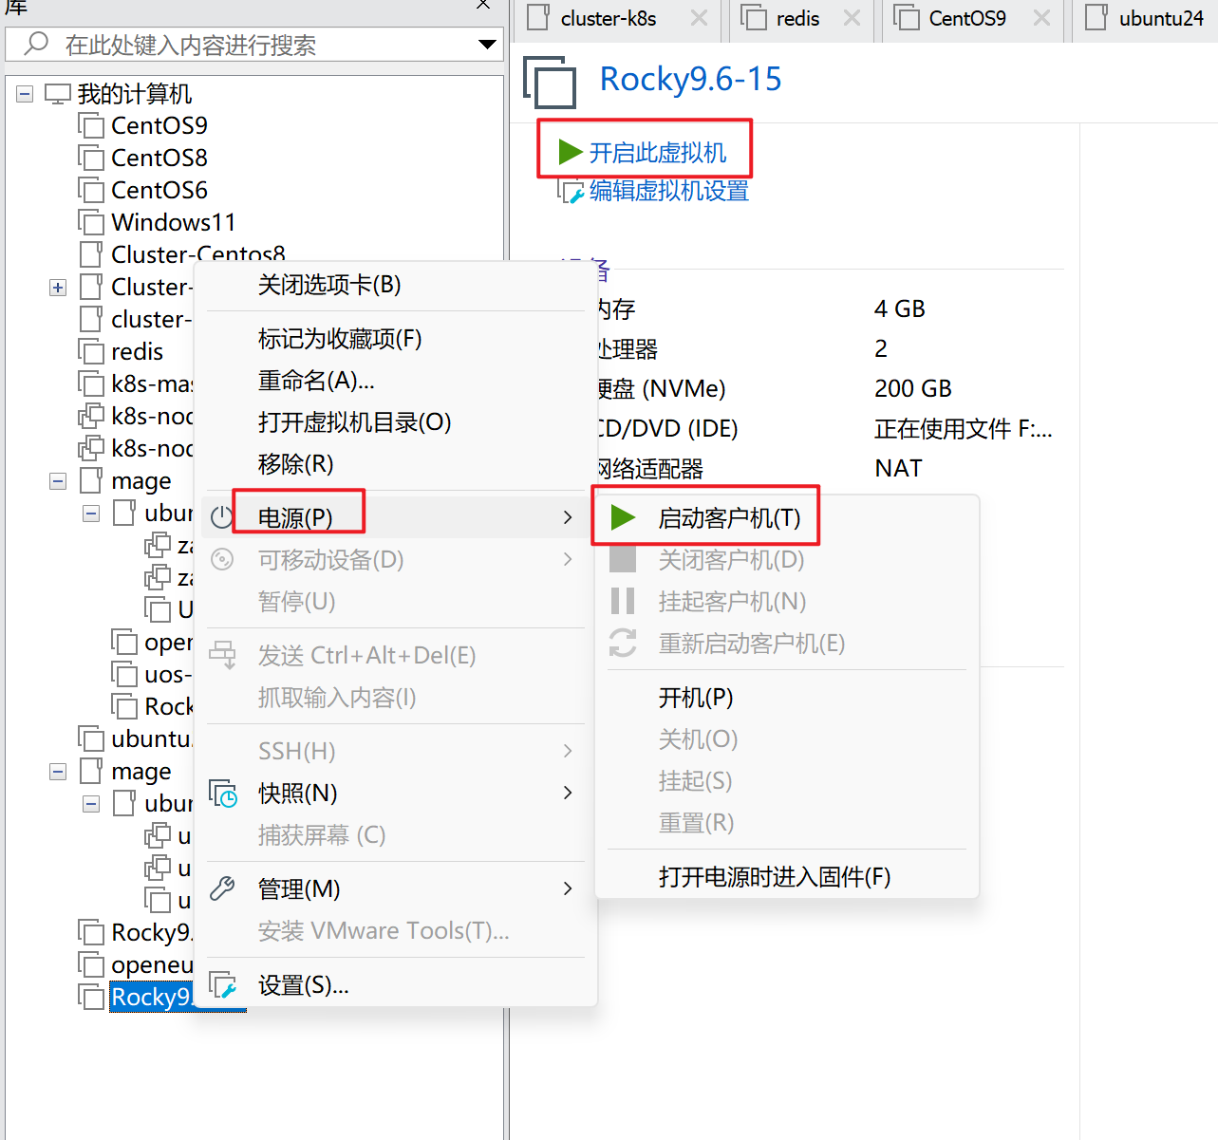Switch to the redis tab
Viewport: 1218px width, 1140px height.
pos(796,19)
